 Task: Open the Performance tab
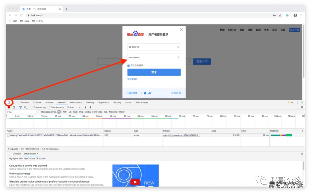[76, 102]
